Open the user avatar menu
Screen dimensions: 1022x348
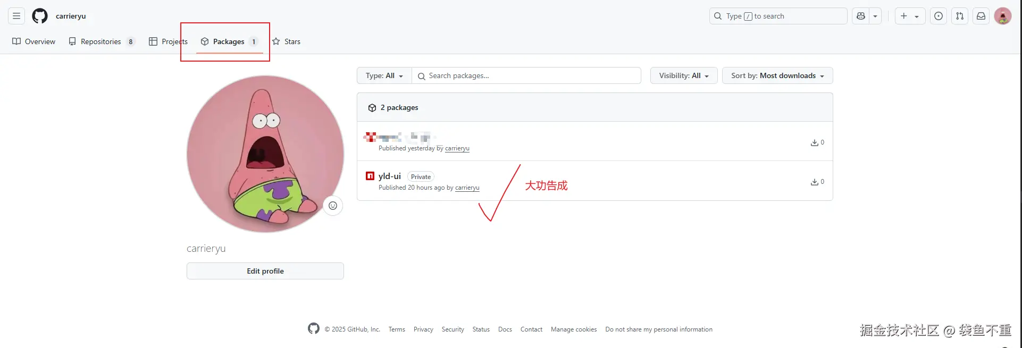(x=1003, y=16)
